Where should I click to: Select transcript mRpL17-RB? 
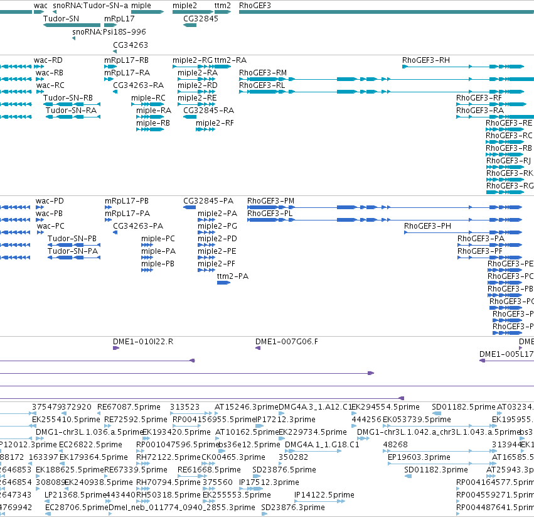click(x=110, y=67)
